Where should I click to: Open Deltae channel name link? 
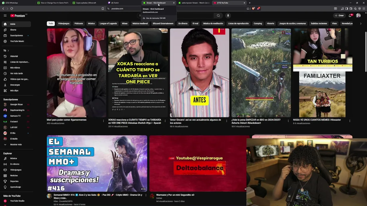(x=159, y=198)
